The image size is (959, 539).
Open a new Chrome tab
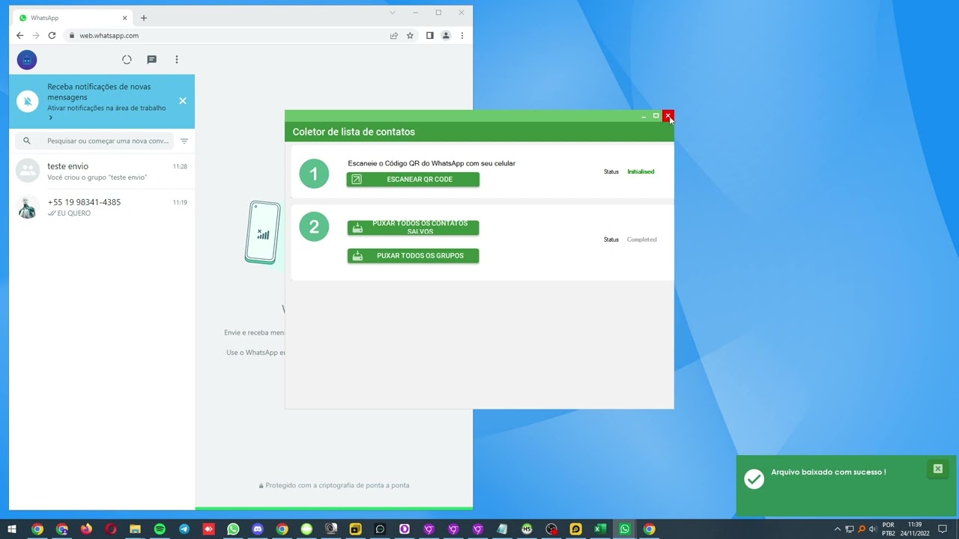point(144,18)
